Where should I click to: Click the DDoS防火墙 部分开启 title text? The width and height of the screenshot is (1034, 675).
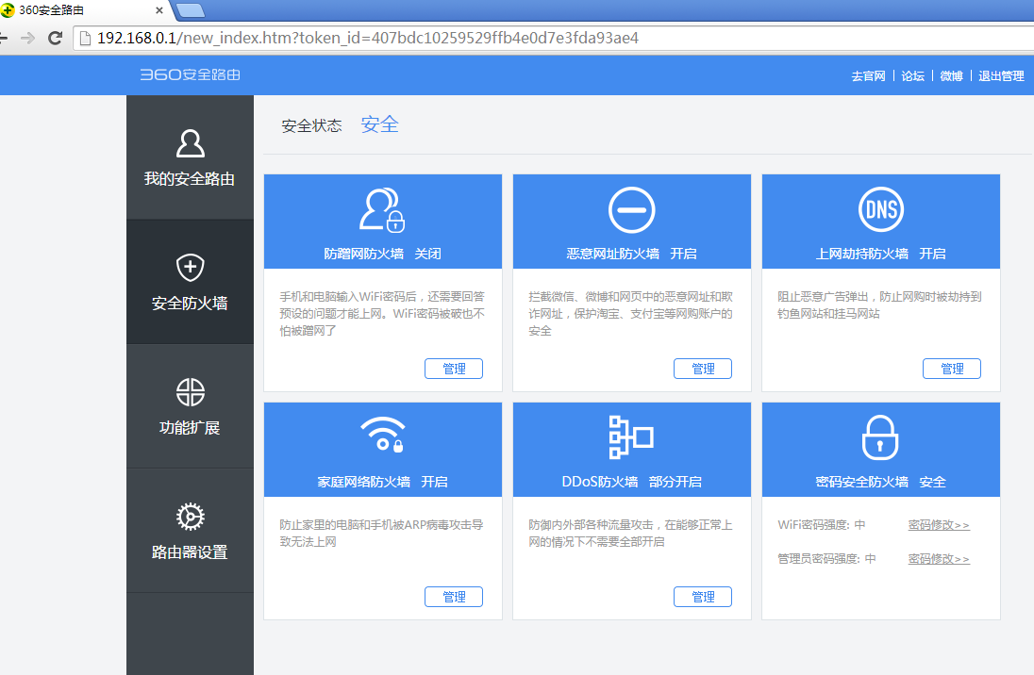click(632, 482)
